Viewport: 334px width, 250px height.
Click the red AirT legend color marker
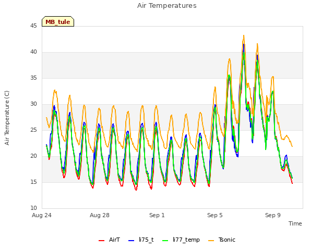(101, 241)
